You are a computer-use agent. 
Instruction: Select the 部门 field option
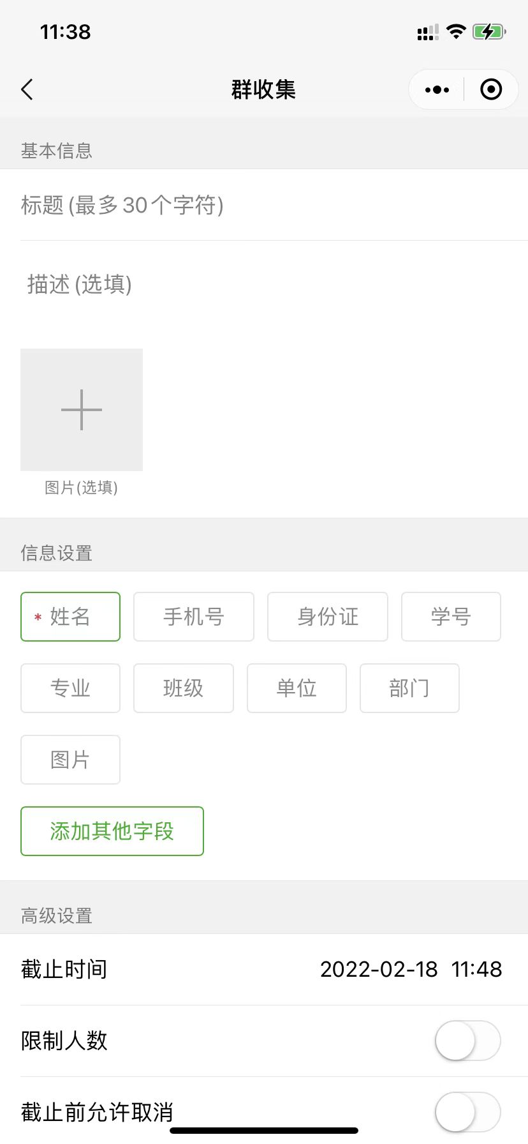(409, 688)
